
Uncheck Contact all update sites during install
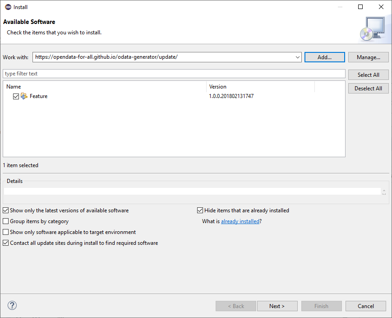click(6, 243)
